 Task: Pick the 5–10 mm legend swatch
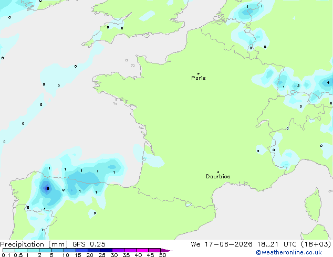57,250
